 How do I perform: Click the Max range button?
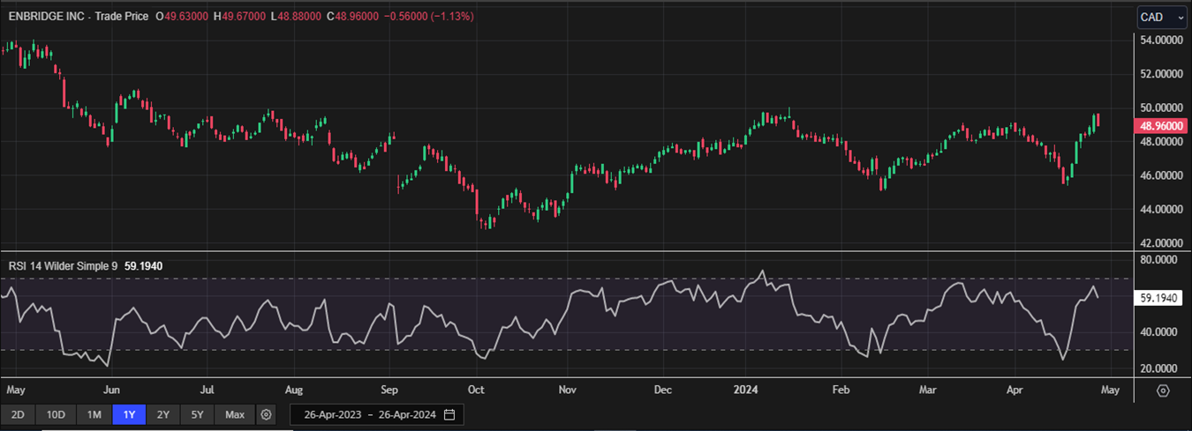pos(235,414)
